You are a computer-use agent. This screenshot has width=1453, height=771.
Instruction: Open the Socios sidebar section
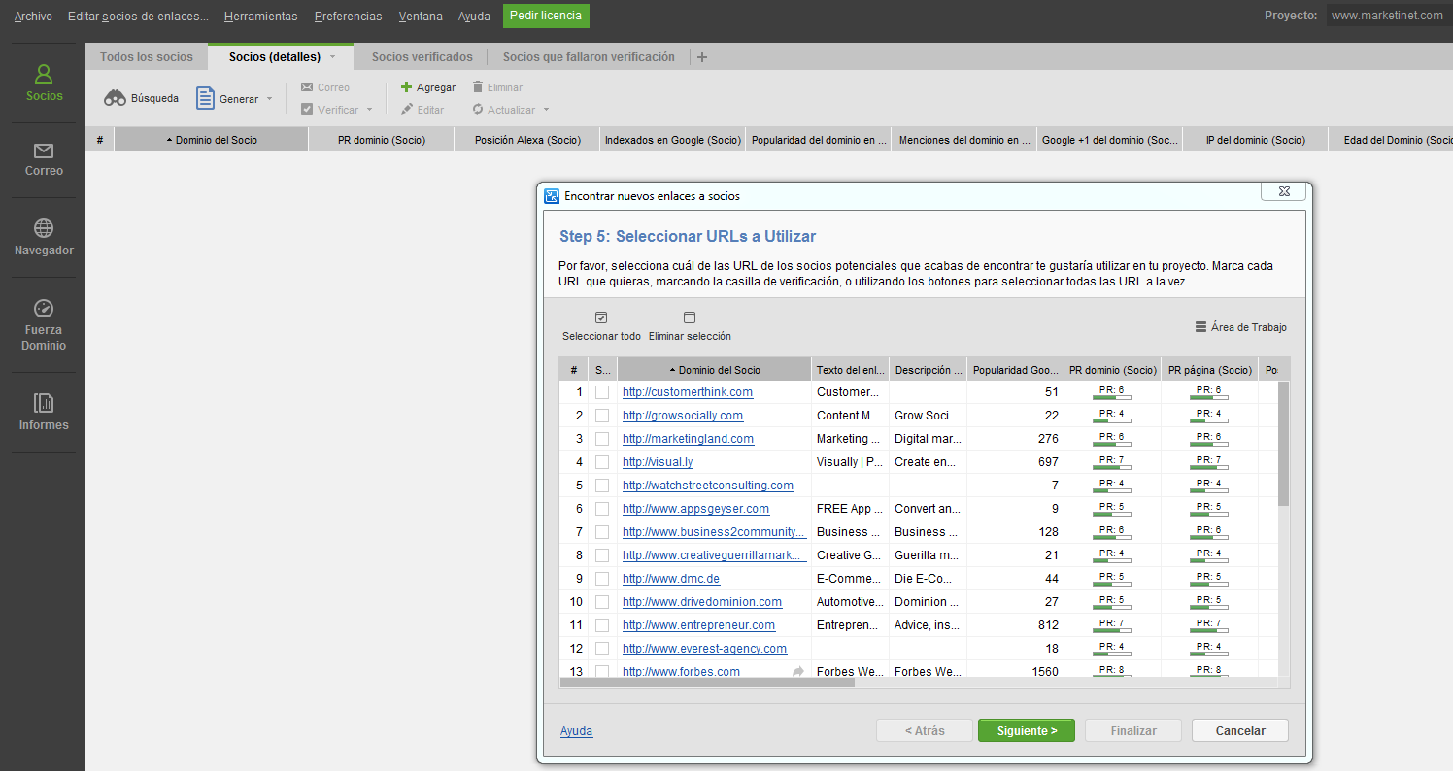[44, 83]
